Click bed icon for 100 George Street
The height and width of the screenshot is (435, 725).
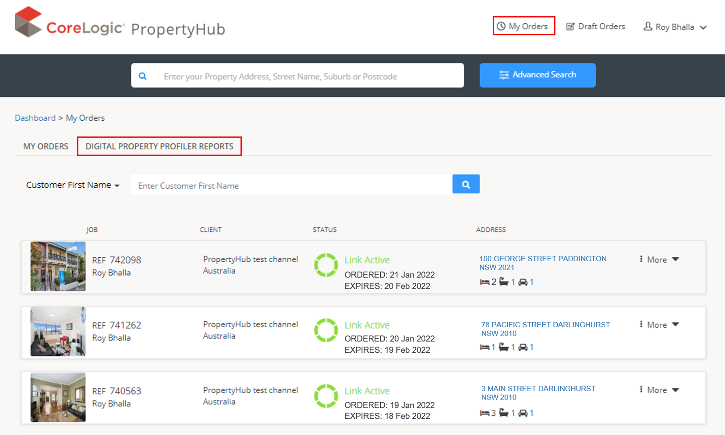(485, 282)
